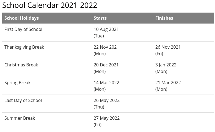Select the Christmas Break row label
This screenshot has height=132, width=215.
pyautogui.click(x=21, y=65)
